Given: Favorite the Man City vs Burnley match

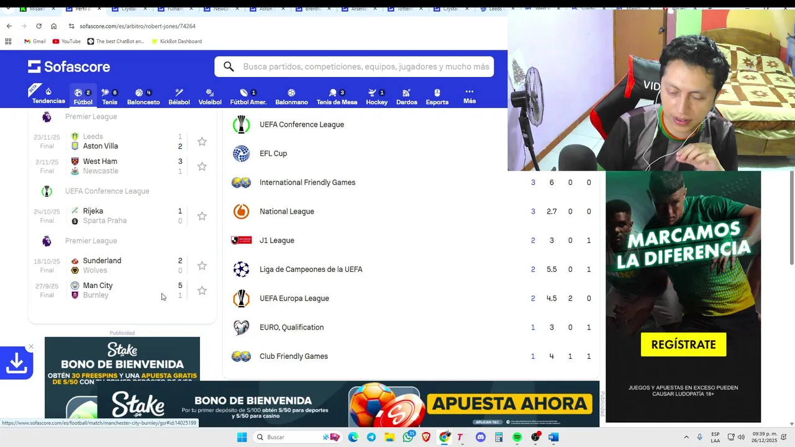Looking at the screenshot, I should pos(202,291).
